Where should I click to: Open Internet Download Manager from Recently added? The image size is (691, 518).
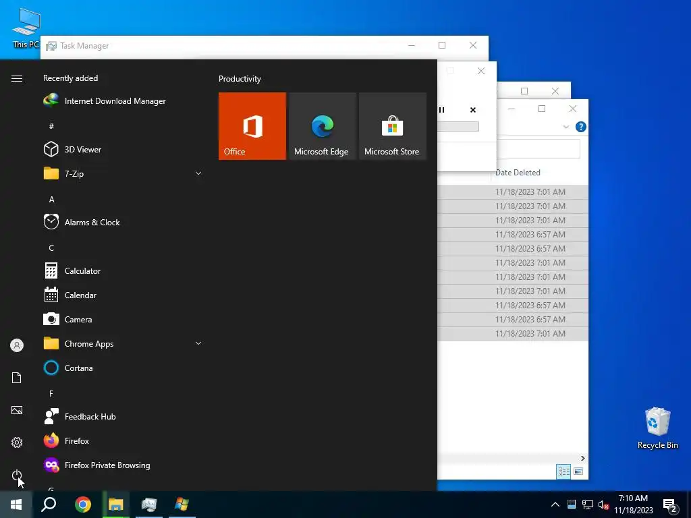[x=105, y=101]
